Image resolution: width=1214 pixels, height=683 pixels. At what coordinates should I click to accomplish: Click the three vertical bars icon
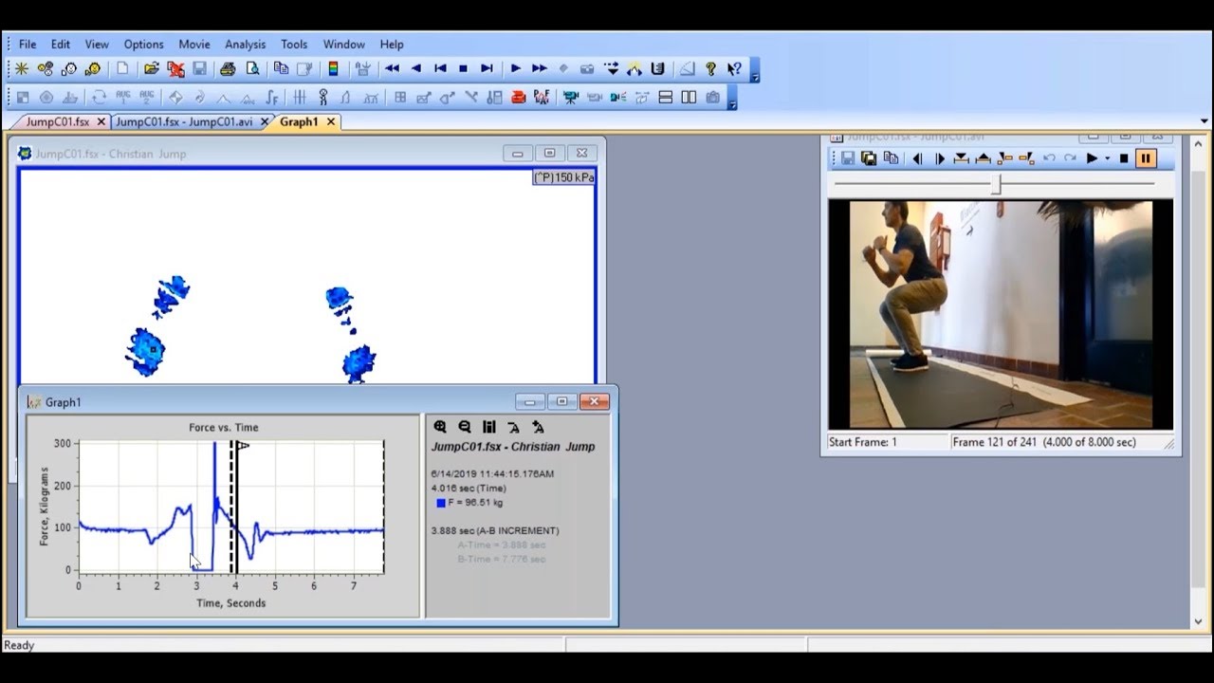(300, 97)
